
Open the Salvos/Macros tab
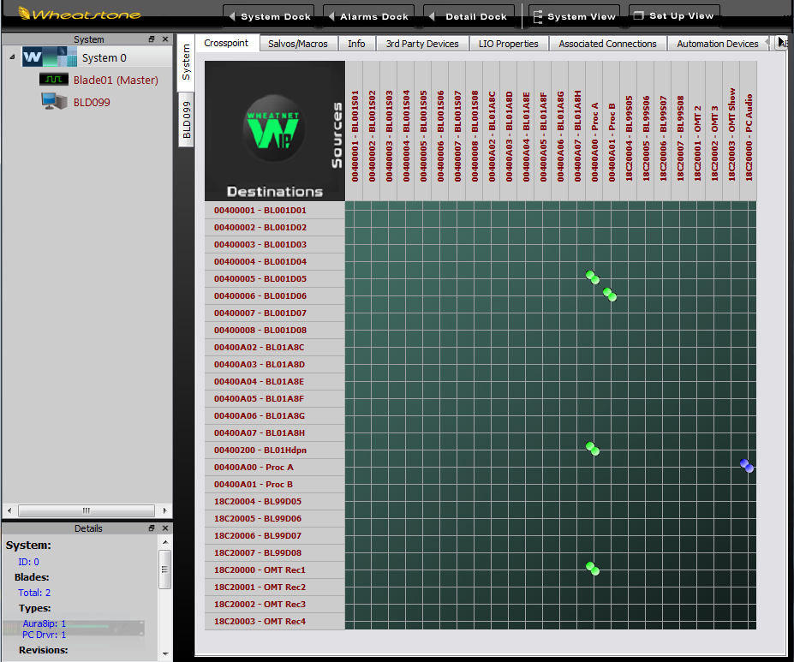tap(298, 44)
